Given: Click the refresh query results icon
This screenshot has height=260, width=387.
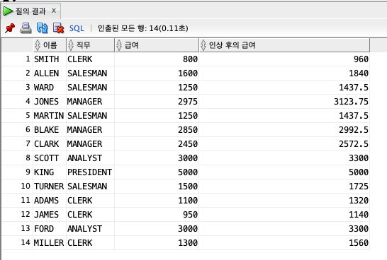Looking at the screenshot, I should point(43,28).
